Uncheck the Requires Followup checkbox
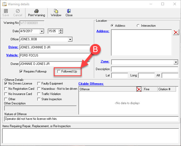 pos(21,71)
